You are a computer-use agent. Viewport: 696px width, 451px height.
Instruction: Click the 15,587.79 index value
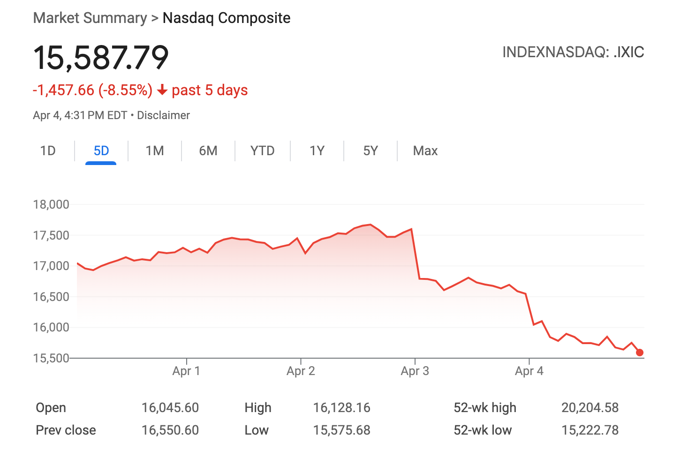[101, 58]
